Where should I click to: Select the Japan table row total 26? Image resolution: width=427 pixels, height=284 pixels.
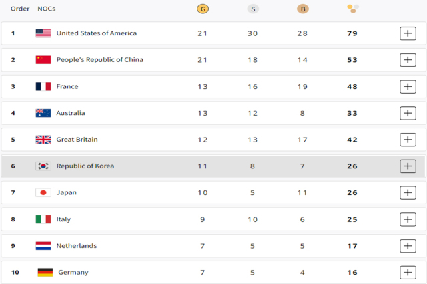352,192
